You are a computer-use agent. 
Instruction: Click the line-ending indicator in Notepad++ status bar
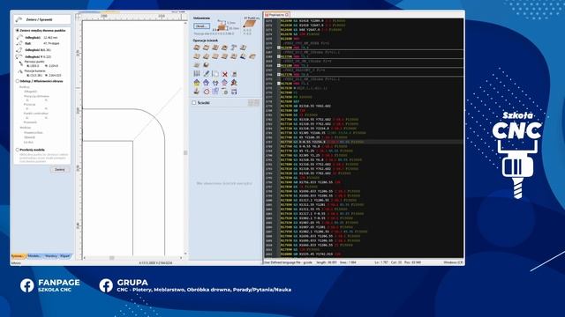(453, 262)
